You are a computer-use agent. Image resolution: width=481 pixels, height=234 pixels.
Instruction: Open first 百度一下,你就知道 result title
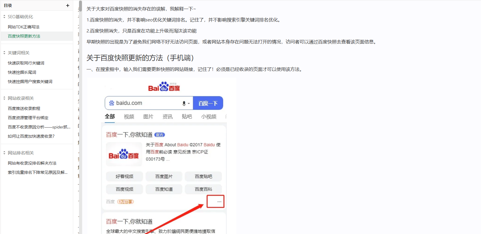129,135
